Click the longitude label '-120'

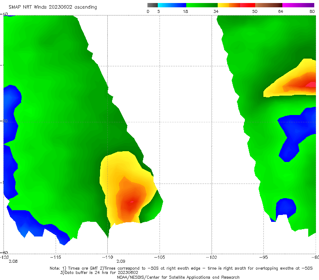click(4, 257)
